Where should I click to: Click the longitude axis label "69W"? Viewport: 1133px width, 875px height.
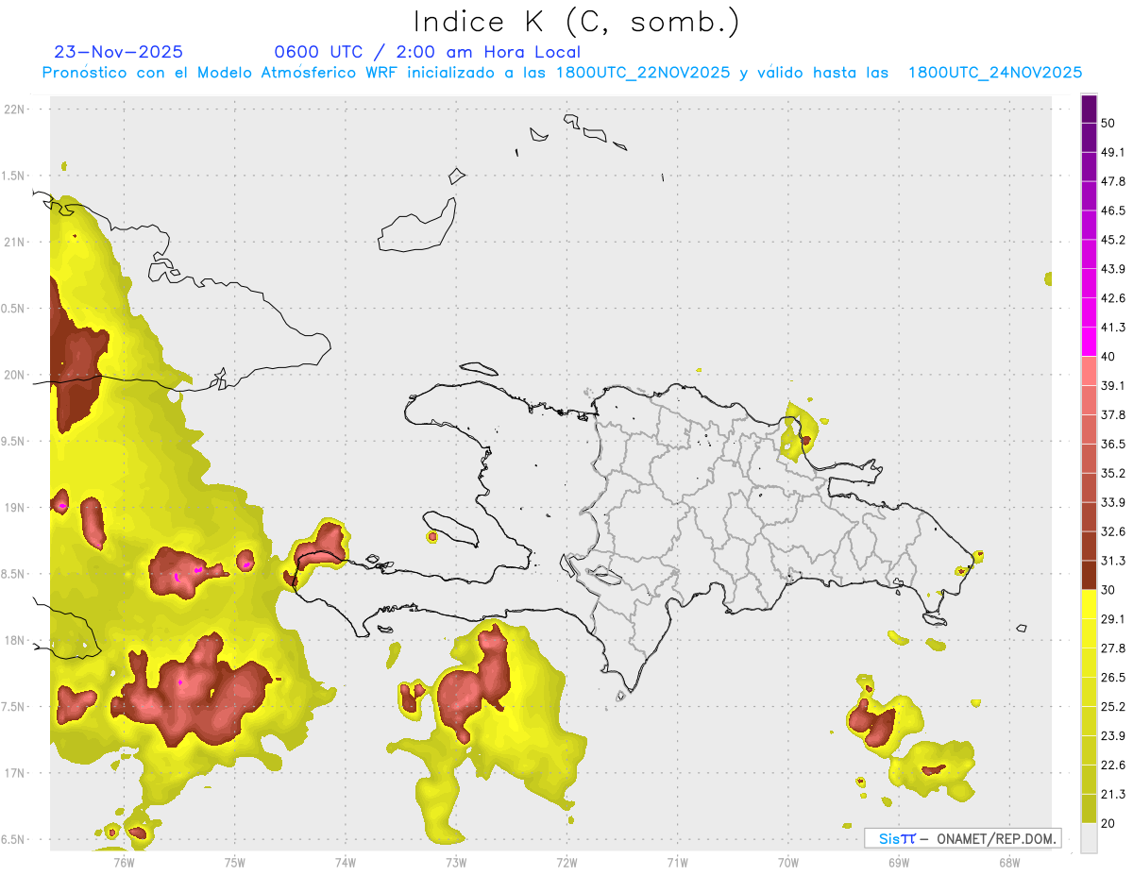(x=899, y=862)
